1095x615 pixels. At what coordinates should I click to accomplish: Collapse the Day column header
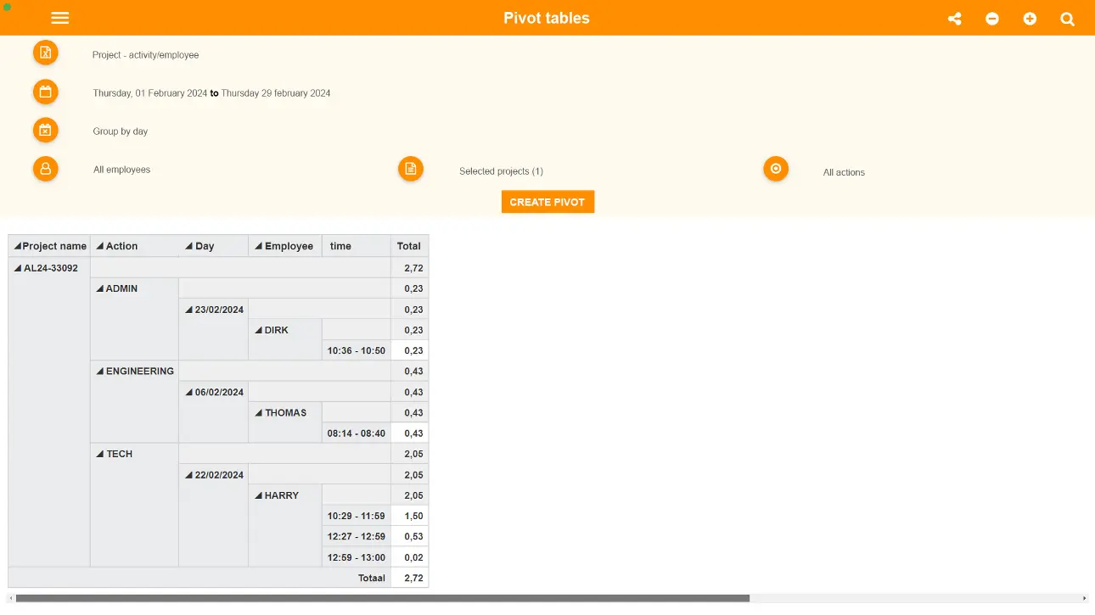point(189,246)
